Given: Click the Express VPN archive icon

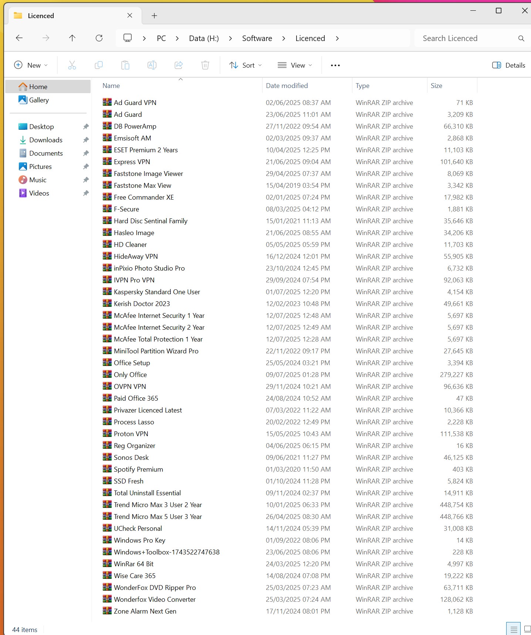Looking at the screenshot, I should pos(107,162).
